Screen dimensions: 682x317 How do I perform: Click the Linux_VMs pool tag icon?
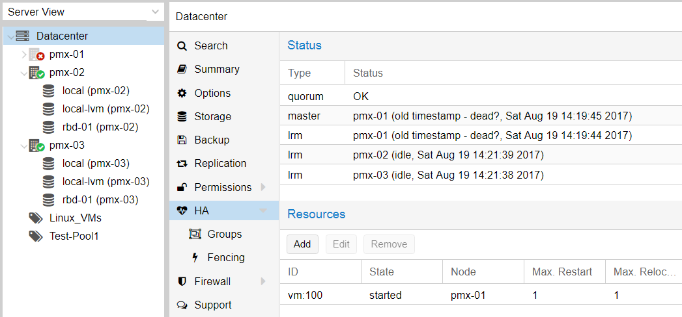pos(36,218)
